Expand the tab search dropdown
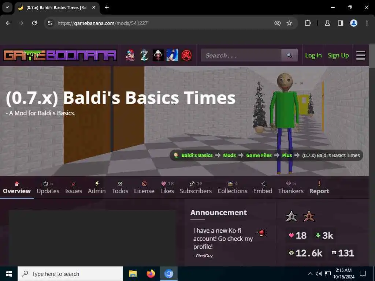375x281 pixels. [x=7, y=7]
